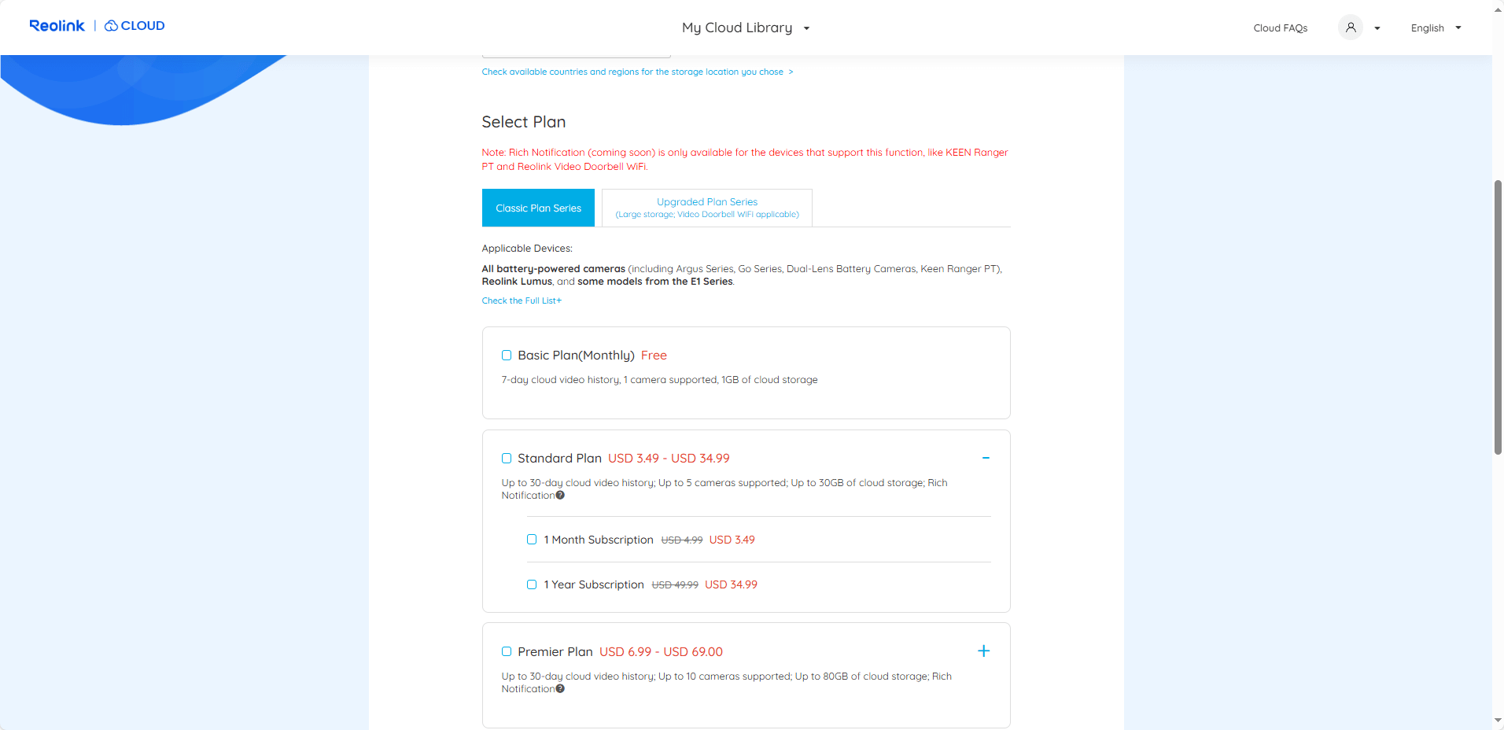The height and width of the screenshot is (730, 1504).
Task: Click the price text USD 3.49 - USD 34.99
Action: point(669,459)
